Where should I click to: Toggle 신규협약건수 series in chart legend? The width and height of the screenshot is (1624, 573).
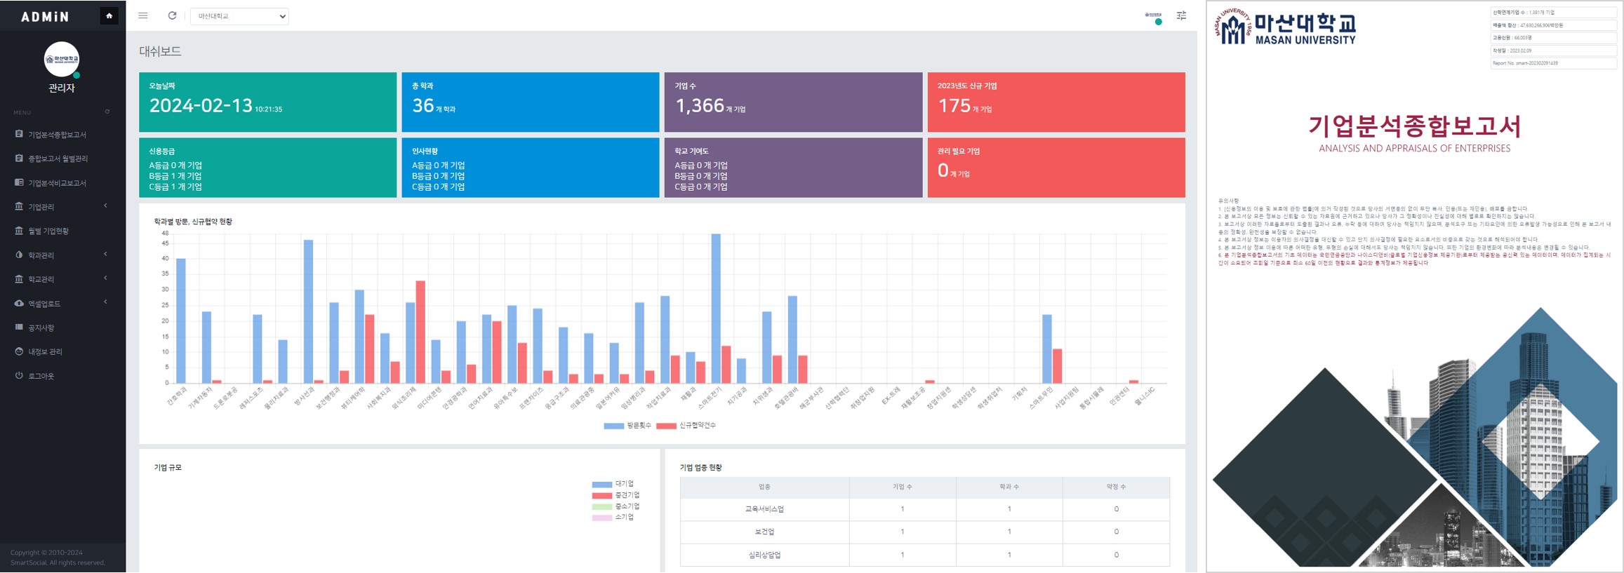coord(686,426)
